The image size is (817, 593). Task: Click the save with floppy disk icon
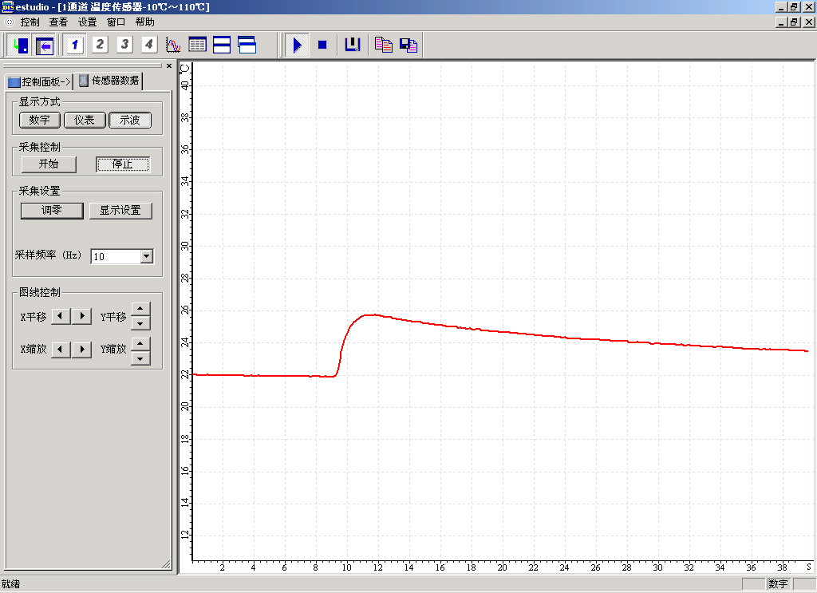click(408, 45)
